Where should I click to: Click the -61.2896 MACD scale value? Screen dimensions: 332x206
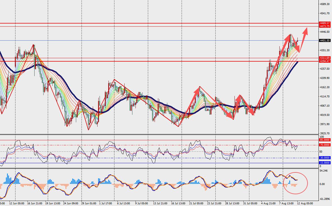click(325, 199)
